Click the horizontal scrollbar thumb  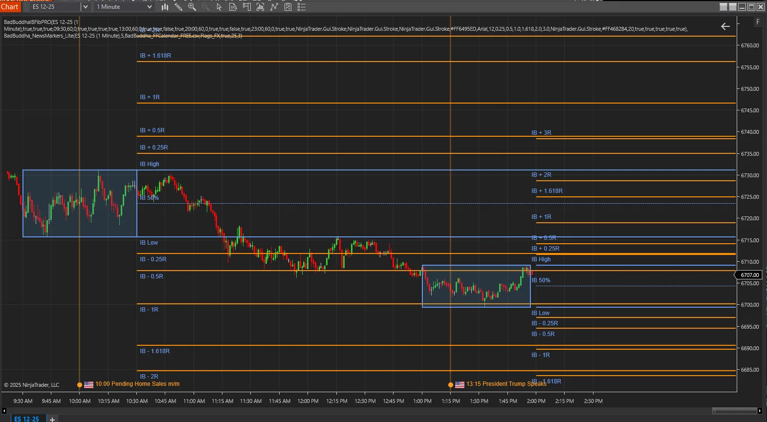(x=735, y=411)
